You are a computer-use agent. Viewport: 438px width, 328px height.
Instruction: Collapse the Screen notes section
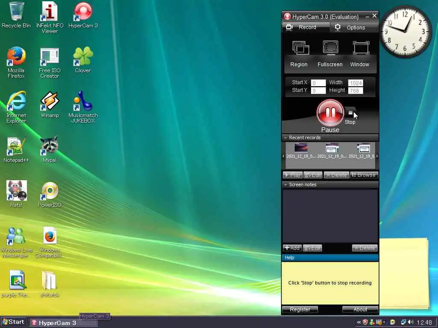(285, 184)
